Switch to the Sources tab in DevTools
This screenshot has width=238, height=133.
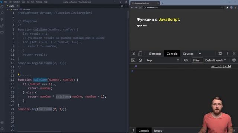click(x=188, y=54)
